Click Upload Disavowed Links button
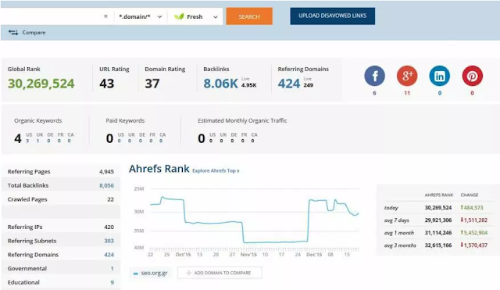Image resolution: width=500 pixels, height=290 pixels. point(332,16)
